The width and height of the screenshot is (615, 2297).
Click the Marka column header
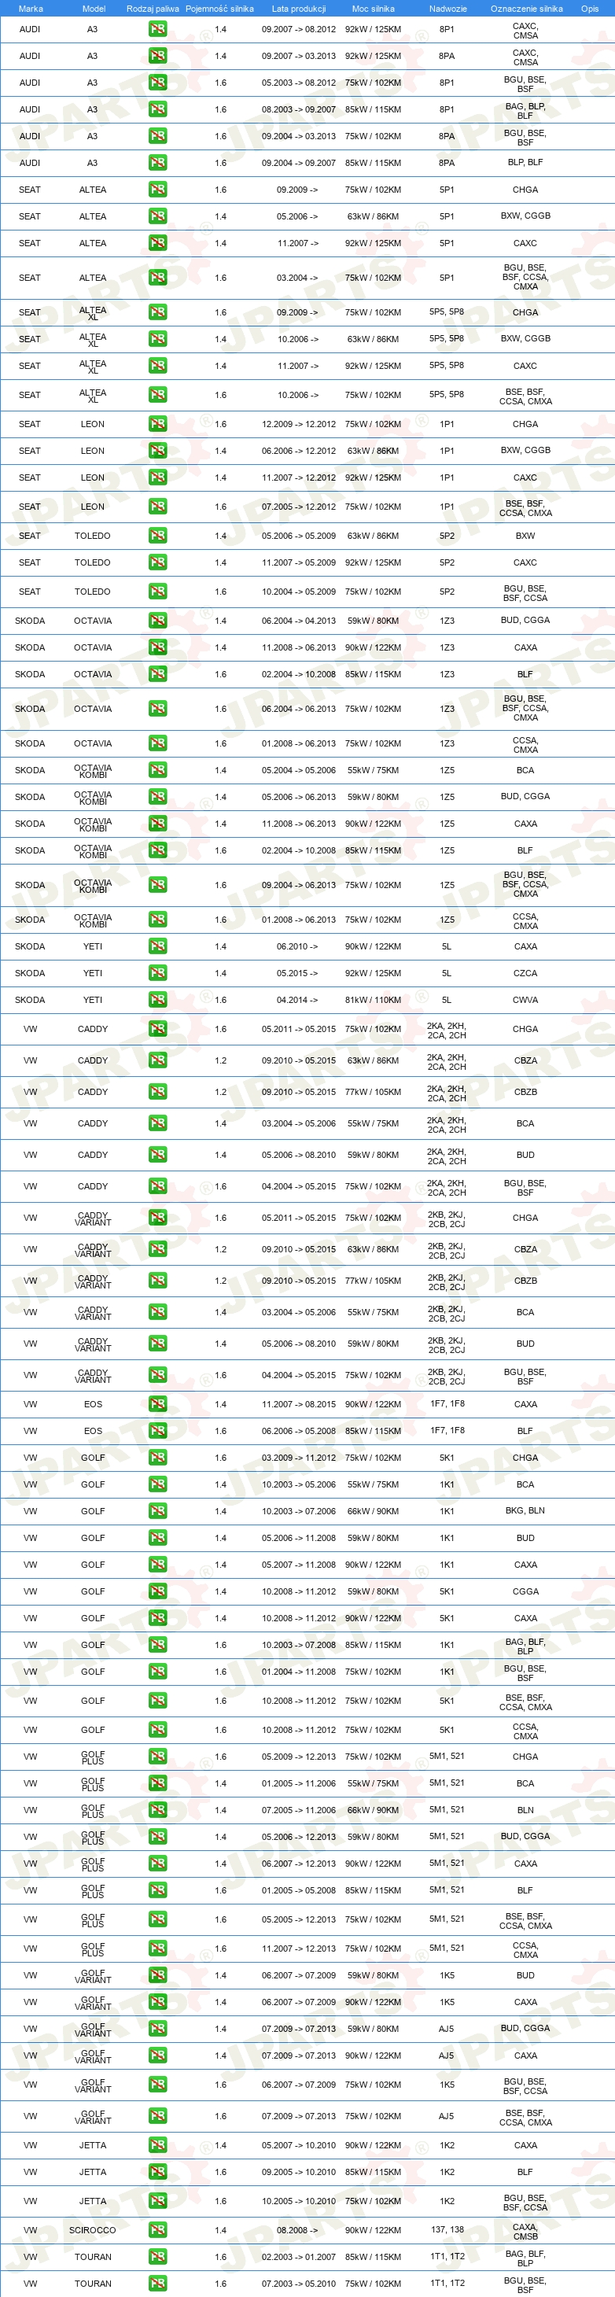[x=31, y=8]
